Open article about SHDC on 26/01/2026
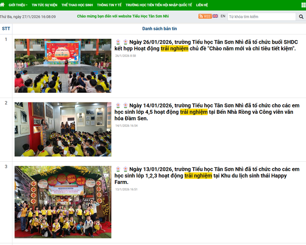Image resolution: width=306 pixels, height=245 pixels. click(x=206, y=45)
